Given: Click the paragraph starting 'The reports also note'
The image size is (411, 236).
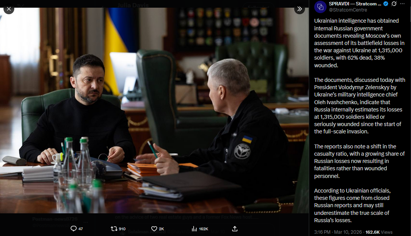Looking at the screenshot, I should [x=359, y=161].
